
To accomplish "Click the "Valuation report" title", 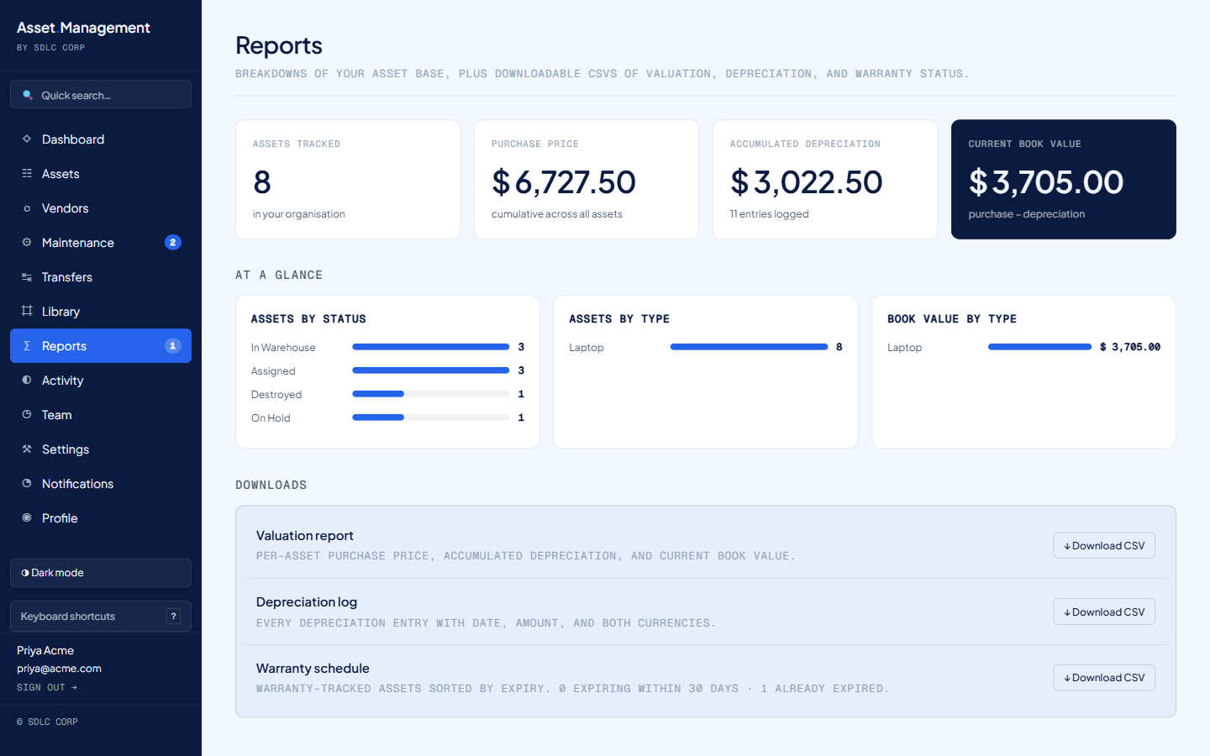I will 304,535.
